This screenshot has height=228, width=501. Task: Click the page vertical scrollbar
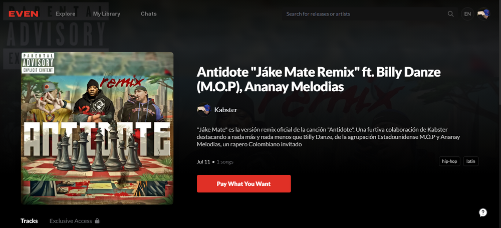(499, 51)
